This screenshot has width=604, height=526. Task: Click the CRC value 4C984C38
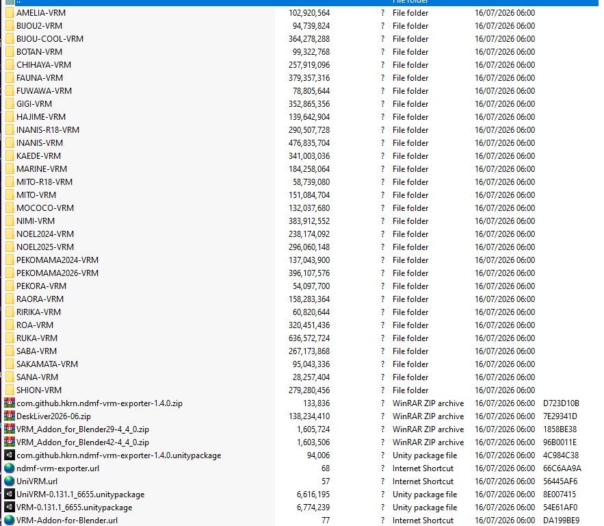click(561, 455)
